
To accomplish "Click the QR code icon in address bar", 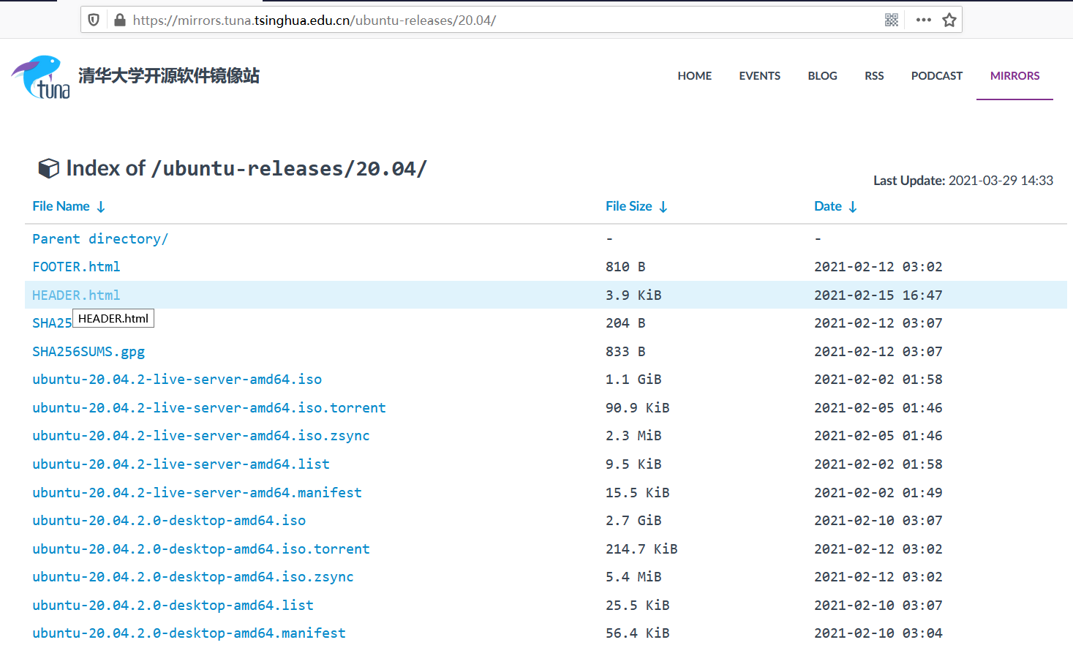I will pyautogui.click(x=892, y=20).
